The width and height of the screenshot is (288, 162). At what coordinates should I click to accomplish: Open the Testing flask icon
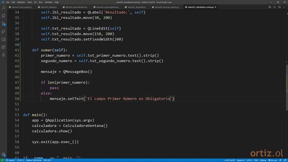[x=4, y=55]
